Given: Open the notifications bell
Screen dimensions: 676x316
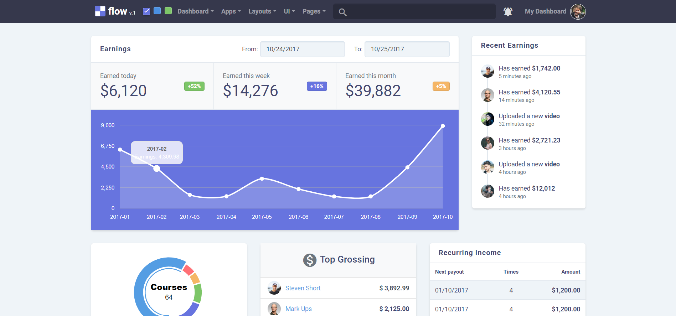Looking at the screenshot, I should coord(508,12).
